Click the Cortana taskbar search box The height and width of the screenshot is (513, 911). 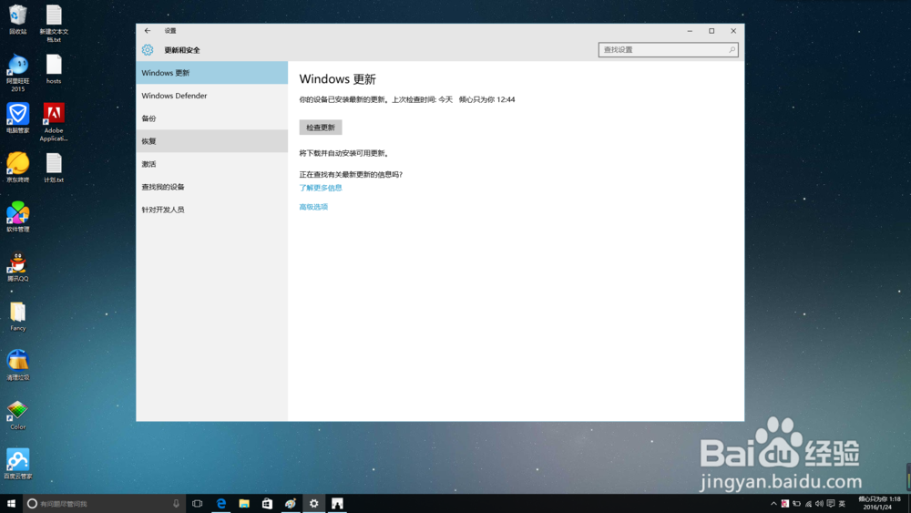105,504
